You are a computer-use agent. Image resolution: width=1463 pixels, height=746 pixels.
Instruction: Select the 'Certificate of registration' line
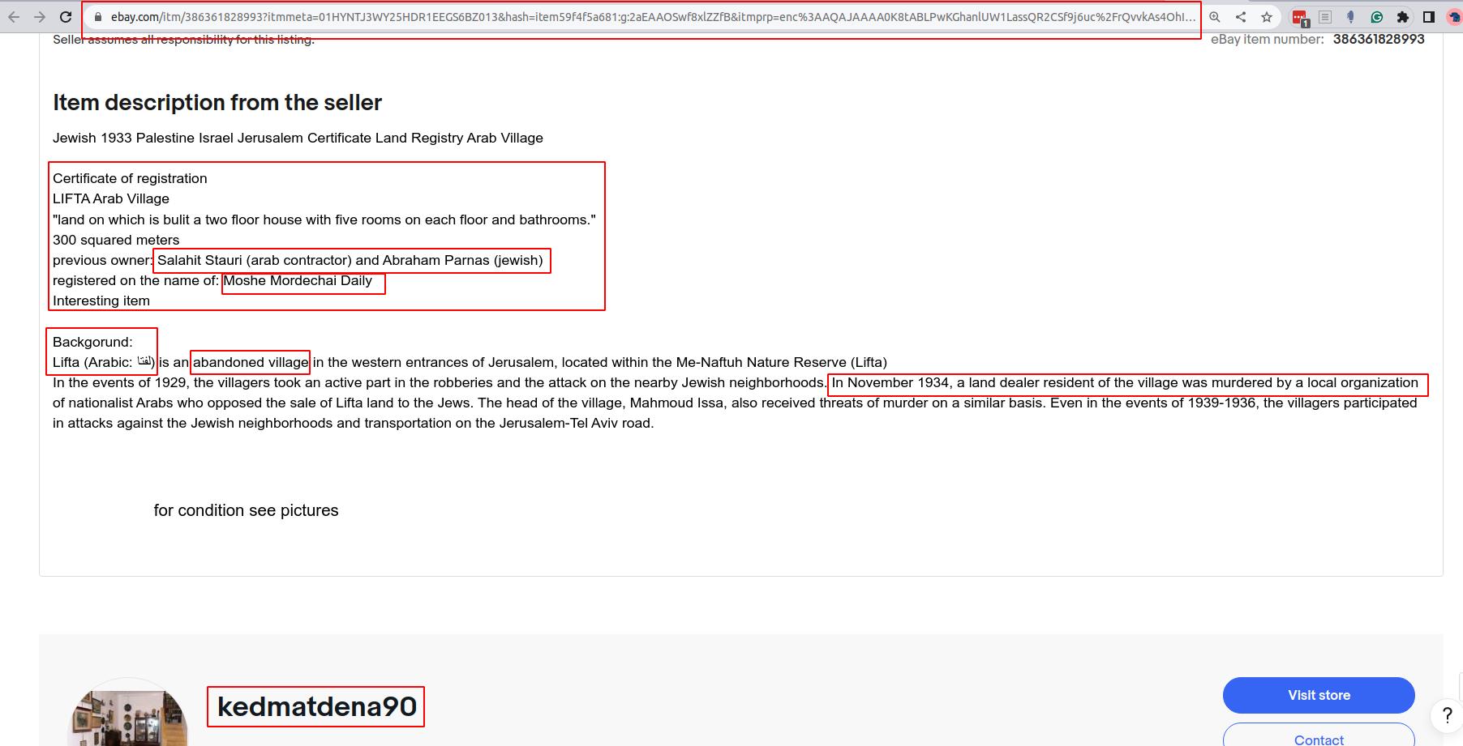pos(130,178)
